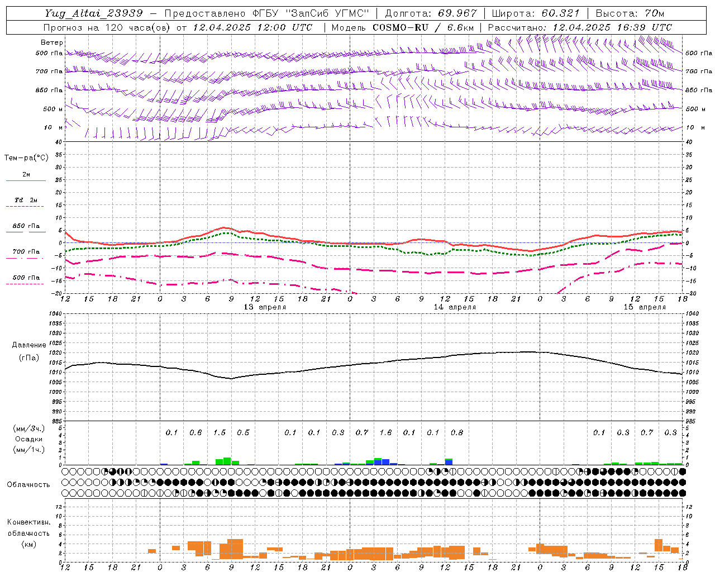Click the 'Конвективн.' convective cloud label
Viewport: 715px width, 572px height.
28,522
